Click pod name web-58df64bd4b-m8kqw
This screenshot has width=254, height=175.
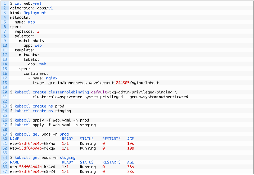click(33, 148)
